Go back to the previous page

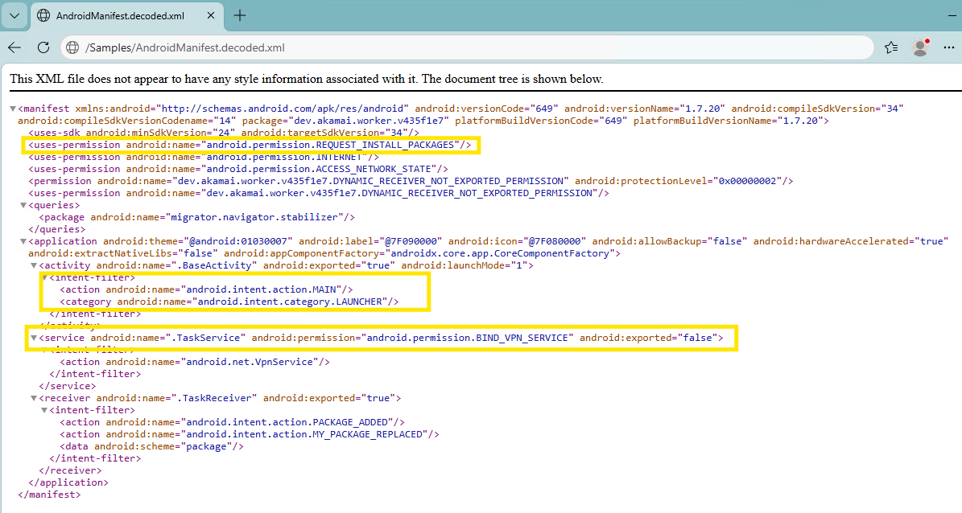coord(14,47)
